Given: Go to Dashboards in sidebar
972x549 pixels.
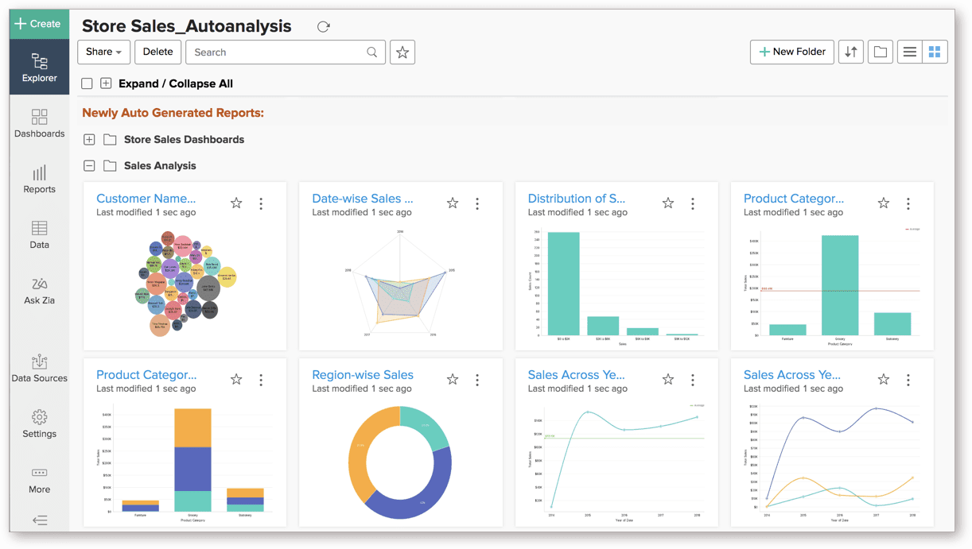Looking at the screenshot, I should pos(39,123).
